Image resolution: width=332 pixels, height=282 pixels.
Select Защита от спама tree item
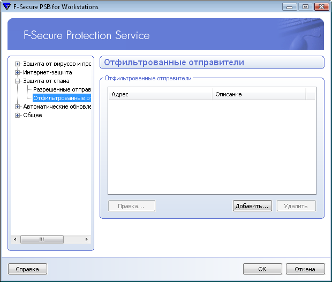[46, 81]
